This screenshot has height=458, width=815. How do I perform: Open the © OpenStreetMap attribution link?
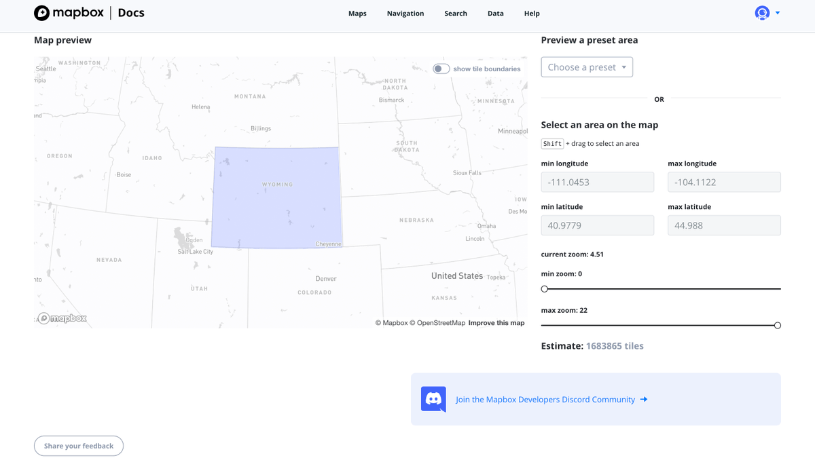pos(437,323)
